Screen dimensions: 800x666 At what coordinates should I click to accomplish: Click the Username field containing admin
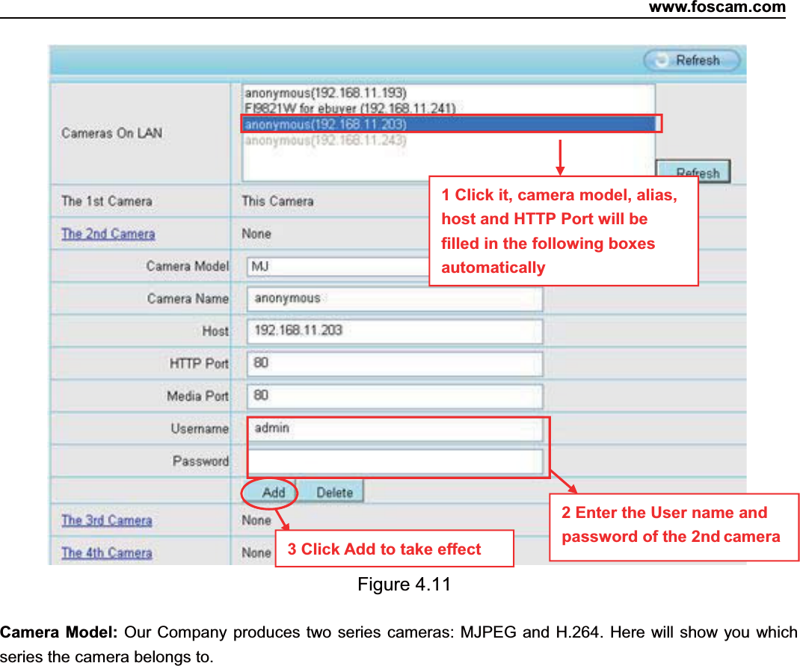coord(395,429)
